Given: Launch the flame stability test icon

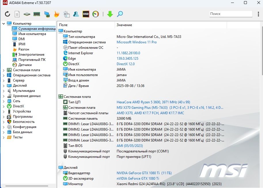Looking at the screenshot, I should 56,14.
